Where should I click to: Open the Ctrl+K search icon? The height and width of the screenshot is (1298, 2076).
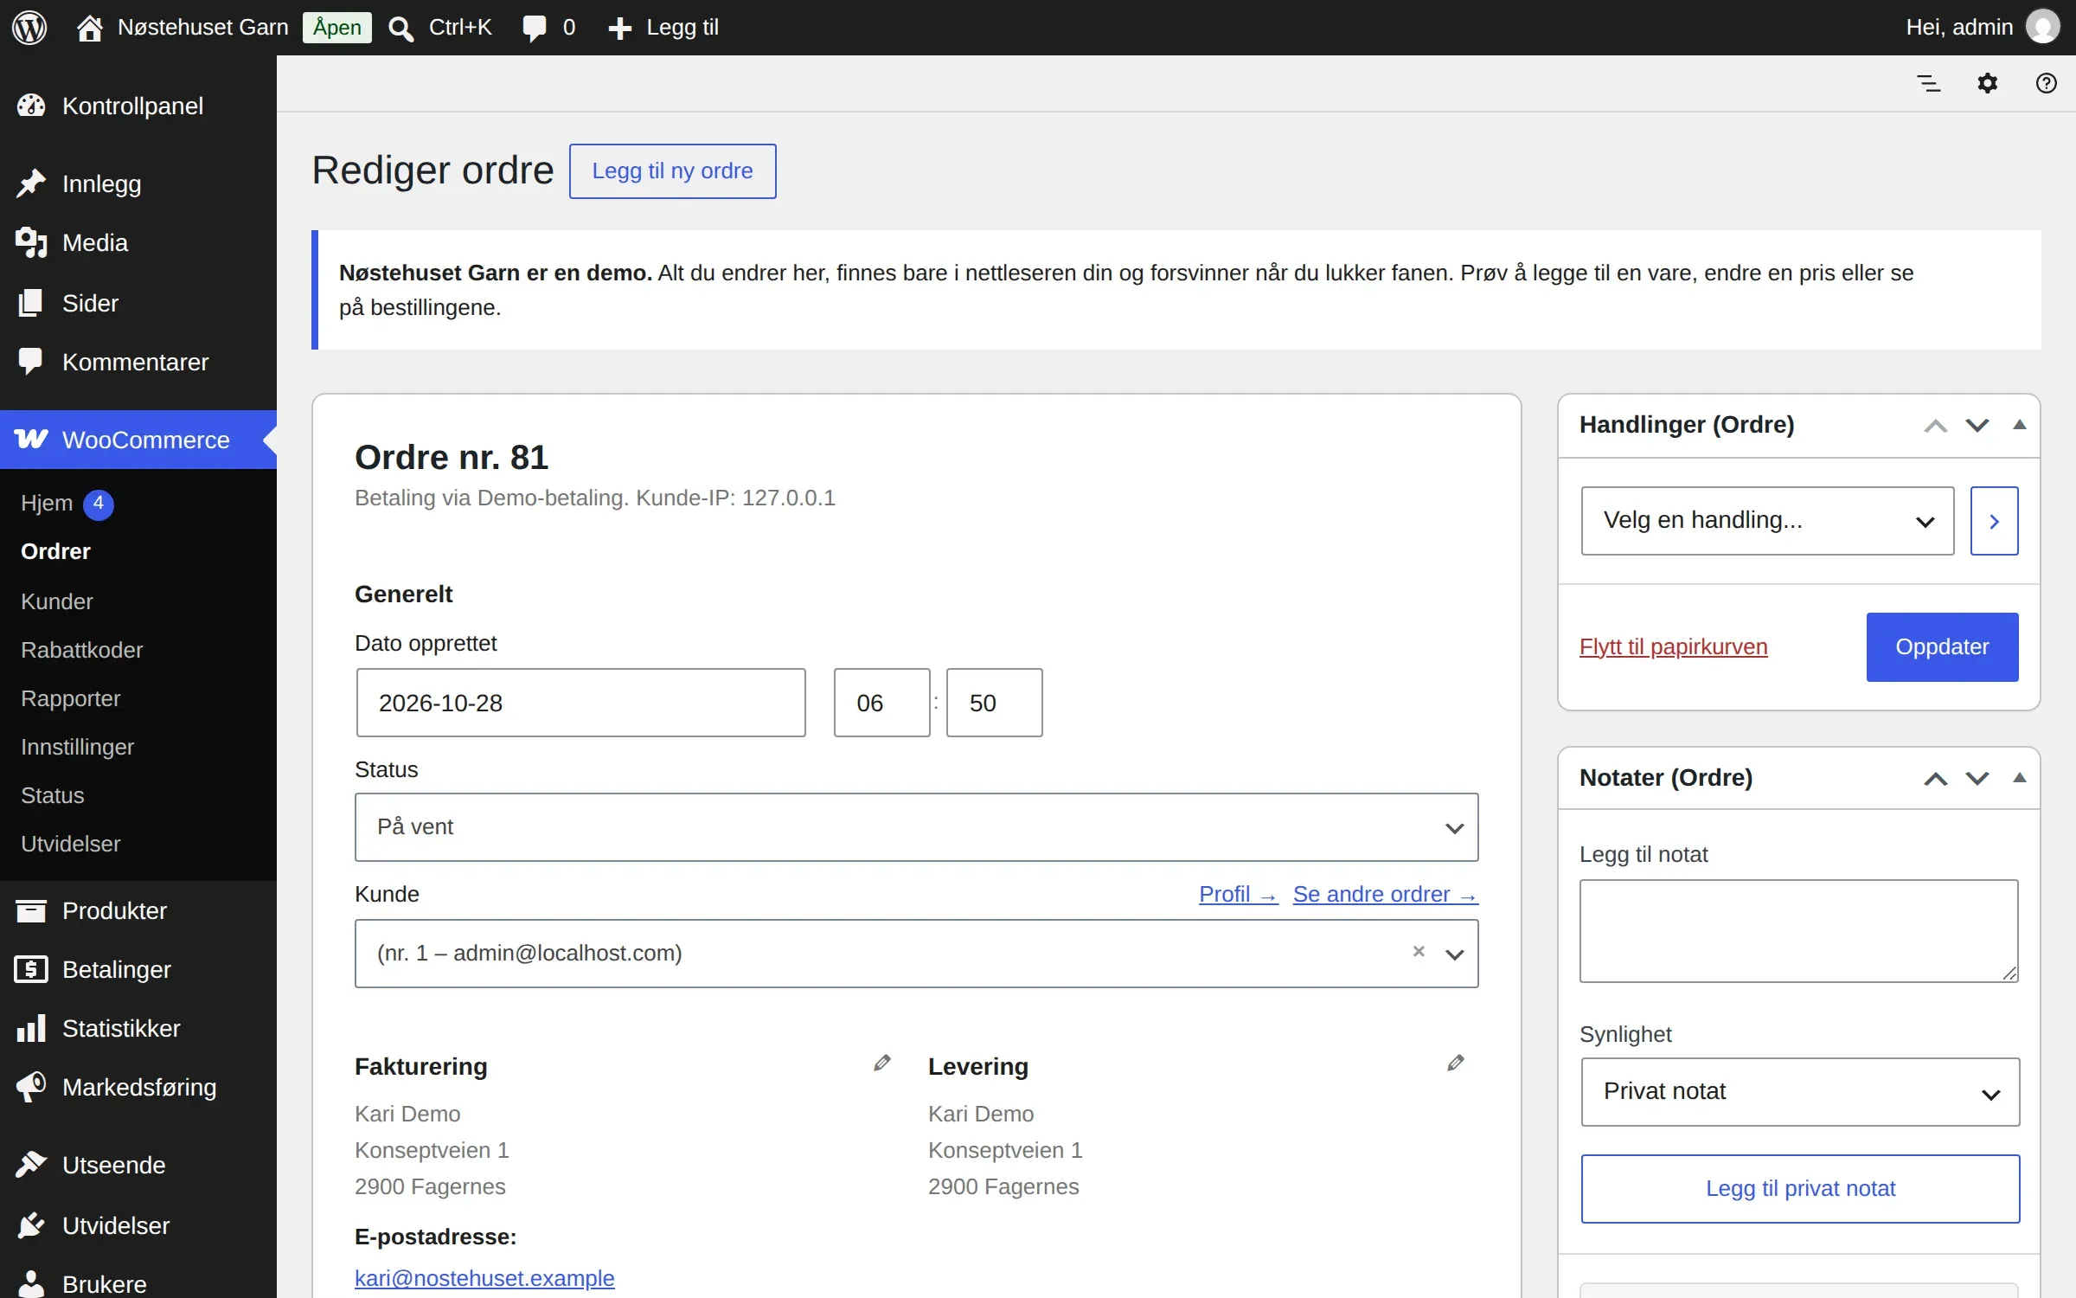[x=400, y=29]
